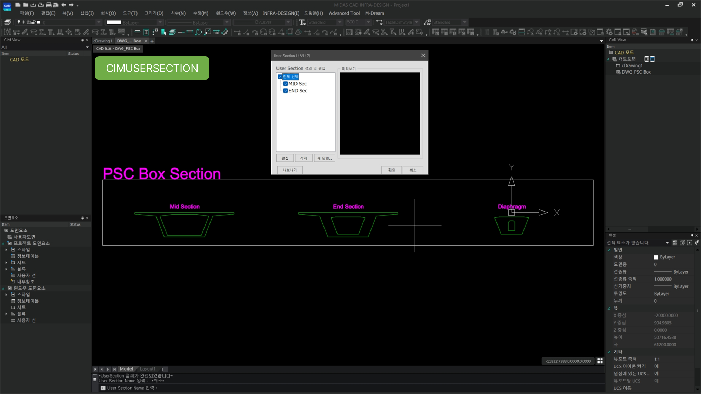701x394 pixels.
Task: Open the color ByLayer dropdown
Action: coord(160,22)
